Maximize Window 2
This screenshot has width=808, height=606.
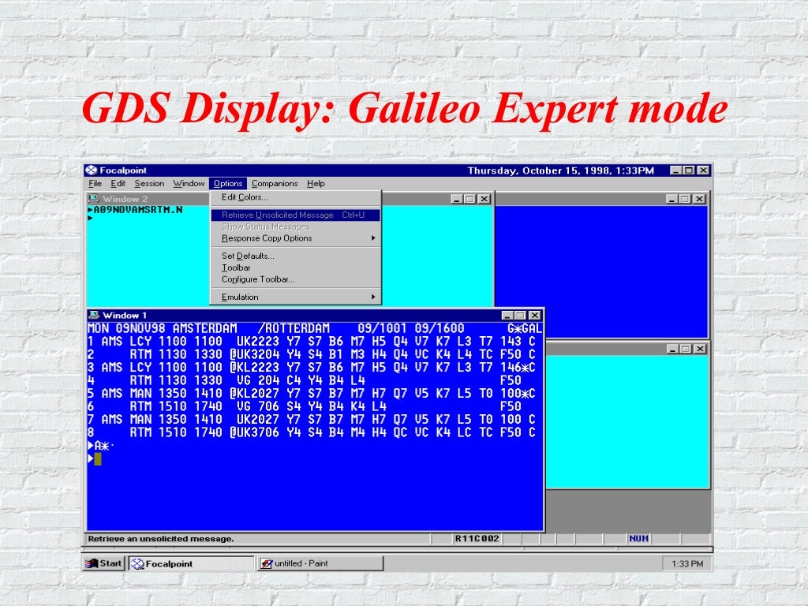[x=470, y=199]
